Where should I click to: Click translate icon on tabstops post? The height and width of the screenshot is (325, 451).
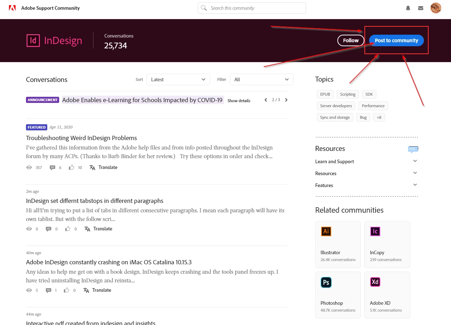87,229
